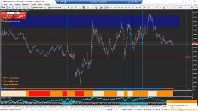Open a new chart window
Viewport: 198px width, 111px height.
tap(2, 7)
